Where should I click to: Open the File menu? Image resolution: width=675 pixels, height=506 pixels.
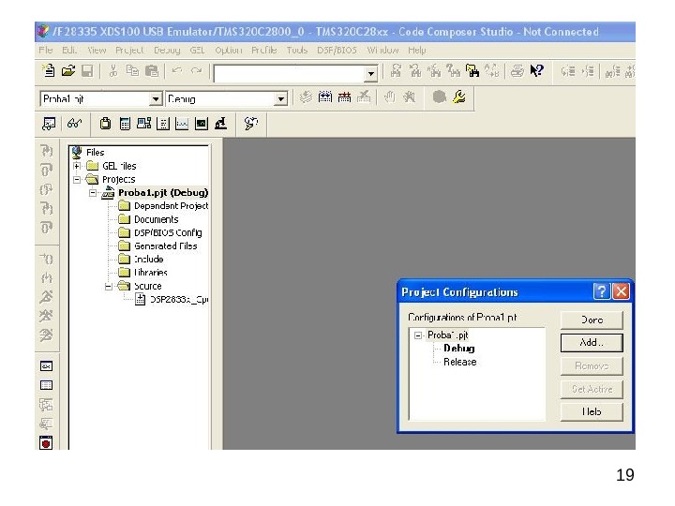(46, 51)
